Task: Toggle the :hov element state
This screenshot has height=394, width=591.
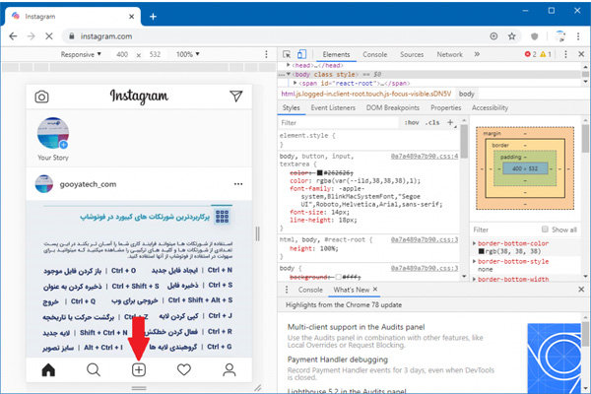Action: tap(412, 122)
